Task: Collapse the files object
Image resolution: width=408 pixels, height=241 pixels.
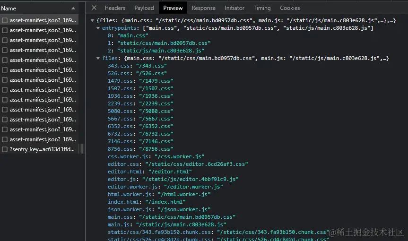Action: click(x=98, y=59)
